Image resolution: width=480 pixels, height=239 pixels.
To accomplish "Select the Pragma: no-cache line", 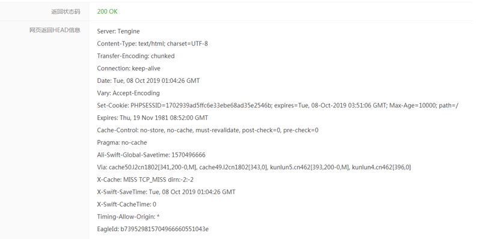I will tap(122, 142).
